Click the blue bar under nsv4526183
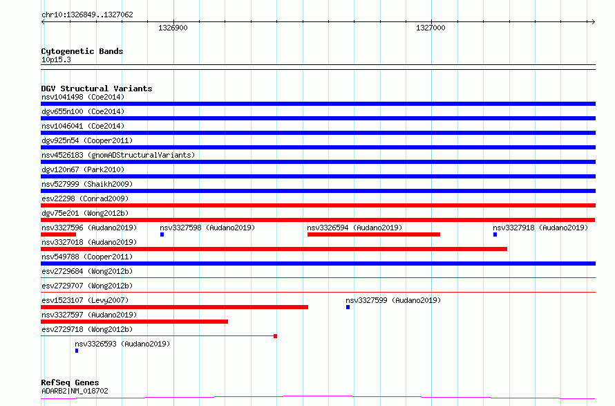This screenshot has height=406, width=615. click(x=318, y=162)
